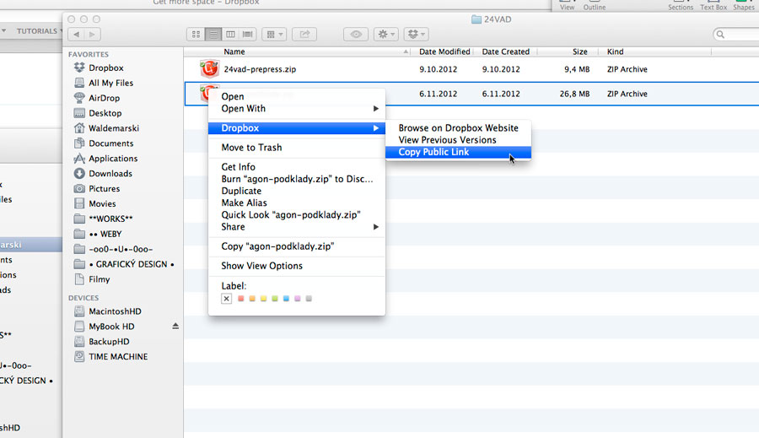The width and height of the screenshot is (759, 438).
Task: Remove label with the X swatch
Action: 226,299
